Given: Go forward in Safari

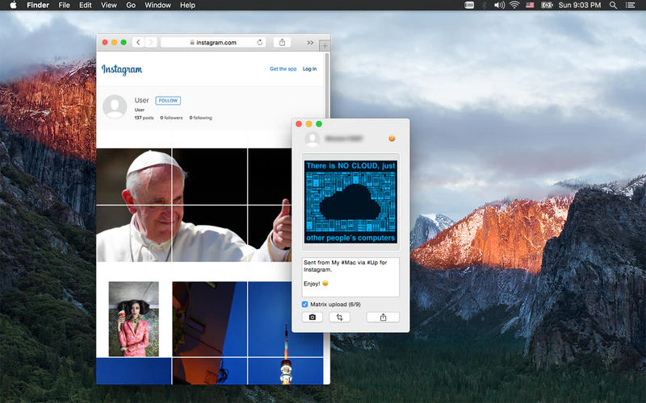Looking at the screenshot, I should pyautogui.click(x=151, y=43).
